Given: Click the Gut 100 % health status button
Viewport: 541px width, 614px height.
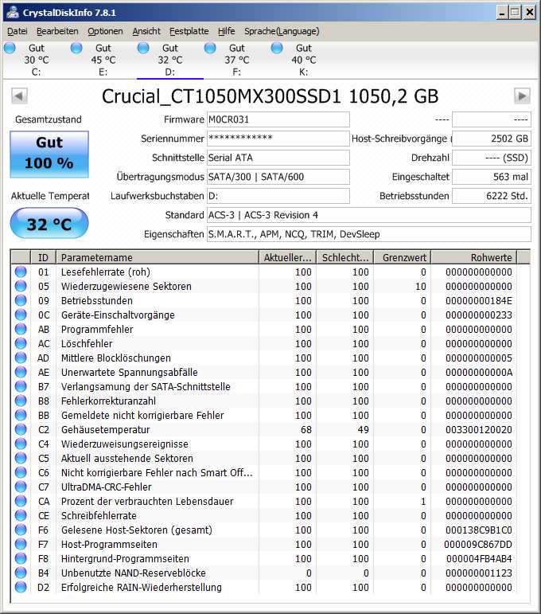Looking at the screenshot, I should pyautogui.click(x=49, y=154).
